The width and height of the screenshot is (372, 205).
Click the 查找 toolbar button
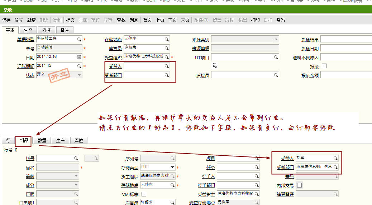coord(121,20)
